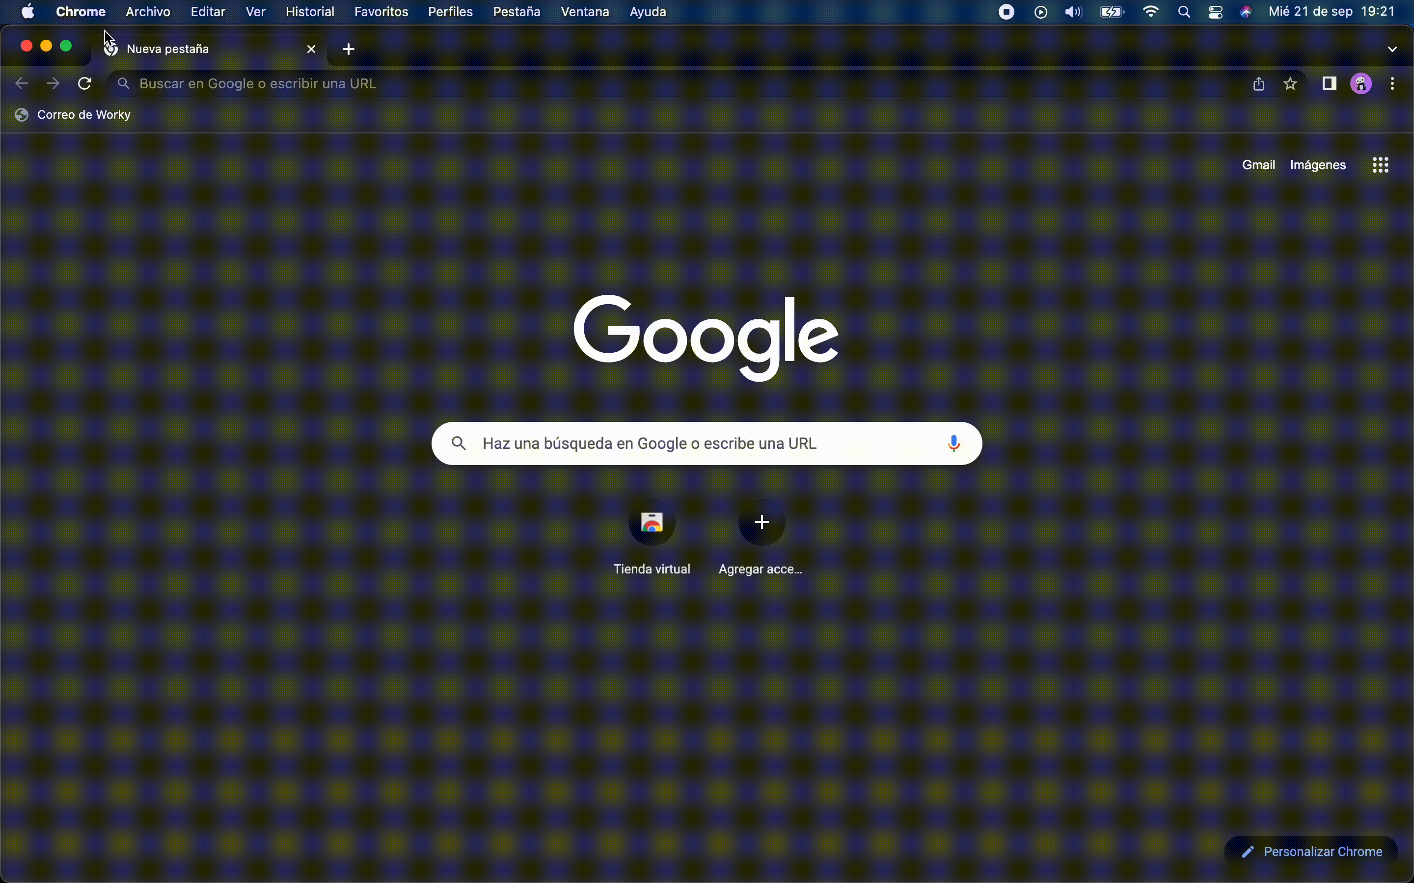Open the Correo de Worky bookmark

coord(73,114)
